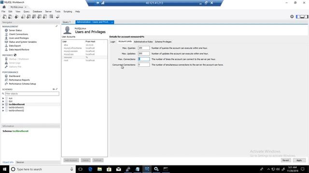This screenshot has height=173, width=309.
Task: Switch to the Schema Privileges tab
Action: 163,42
